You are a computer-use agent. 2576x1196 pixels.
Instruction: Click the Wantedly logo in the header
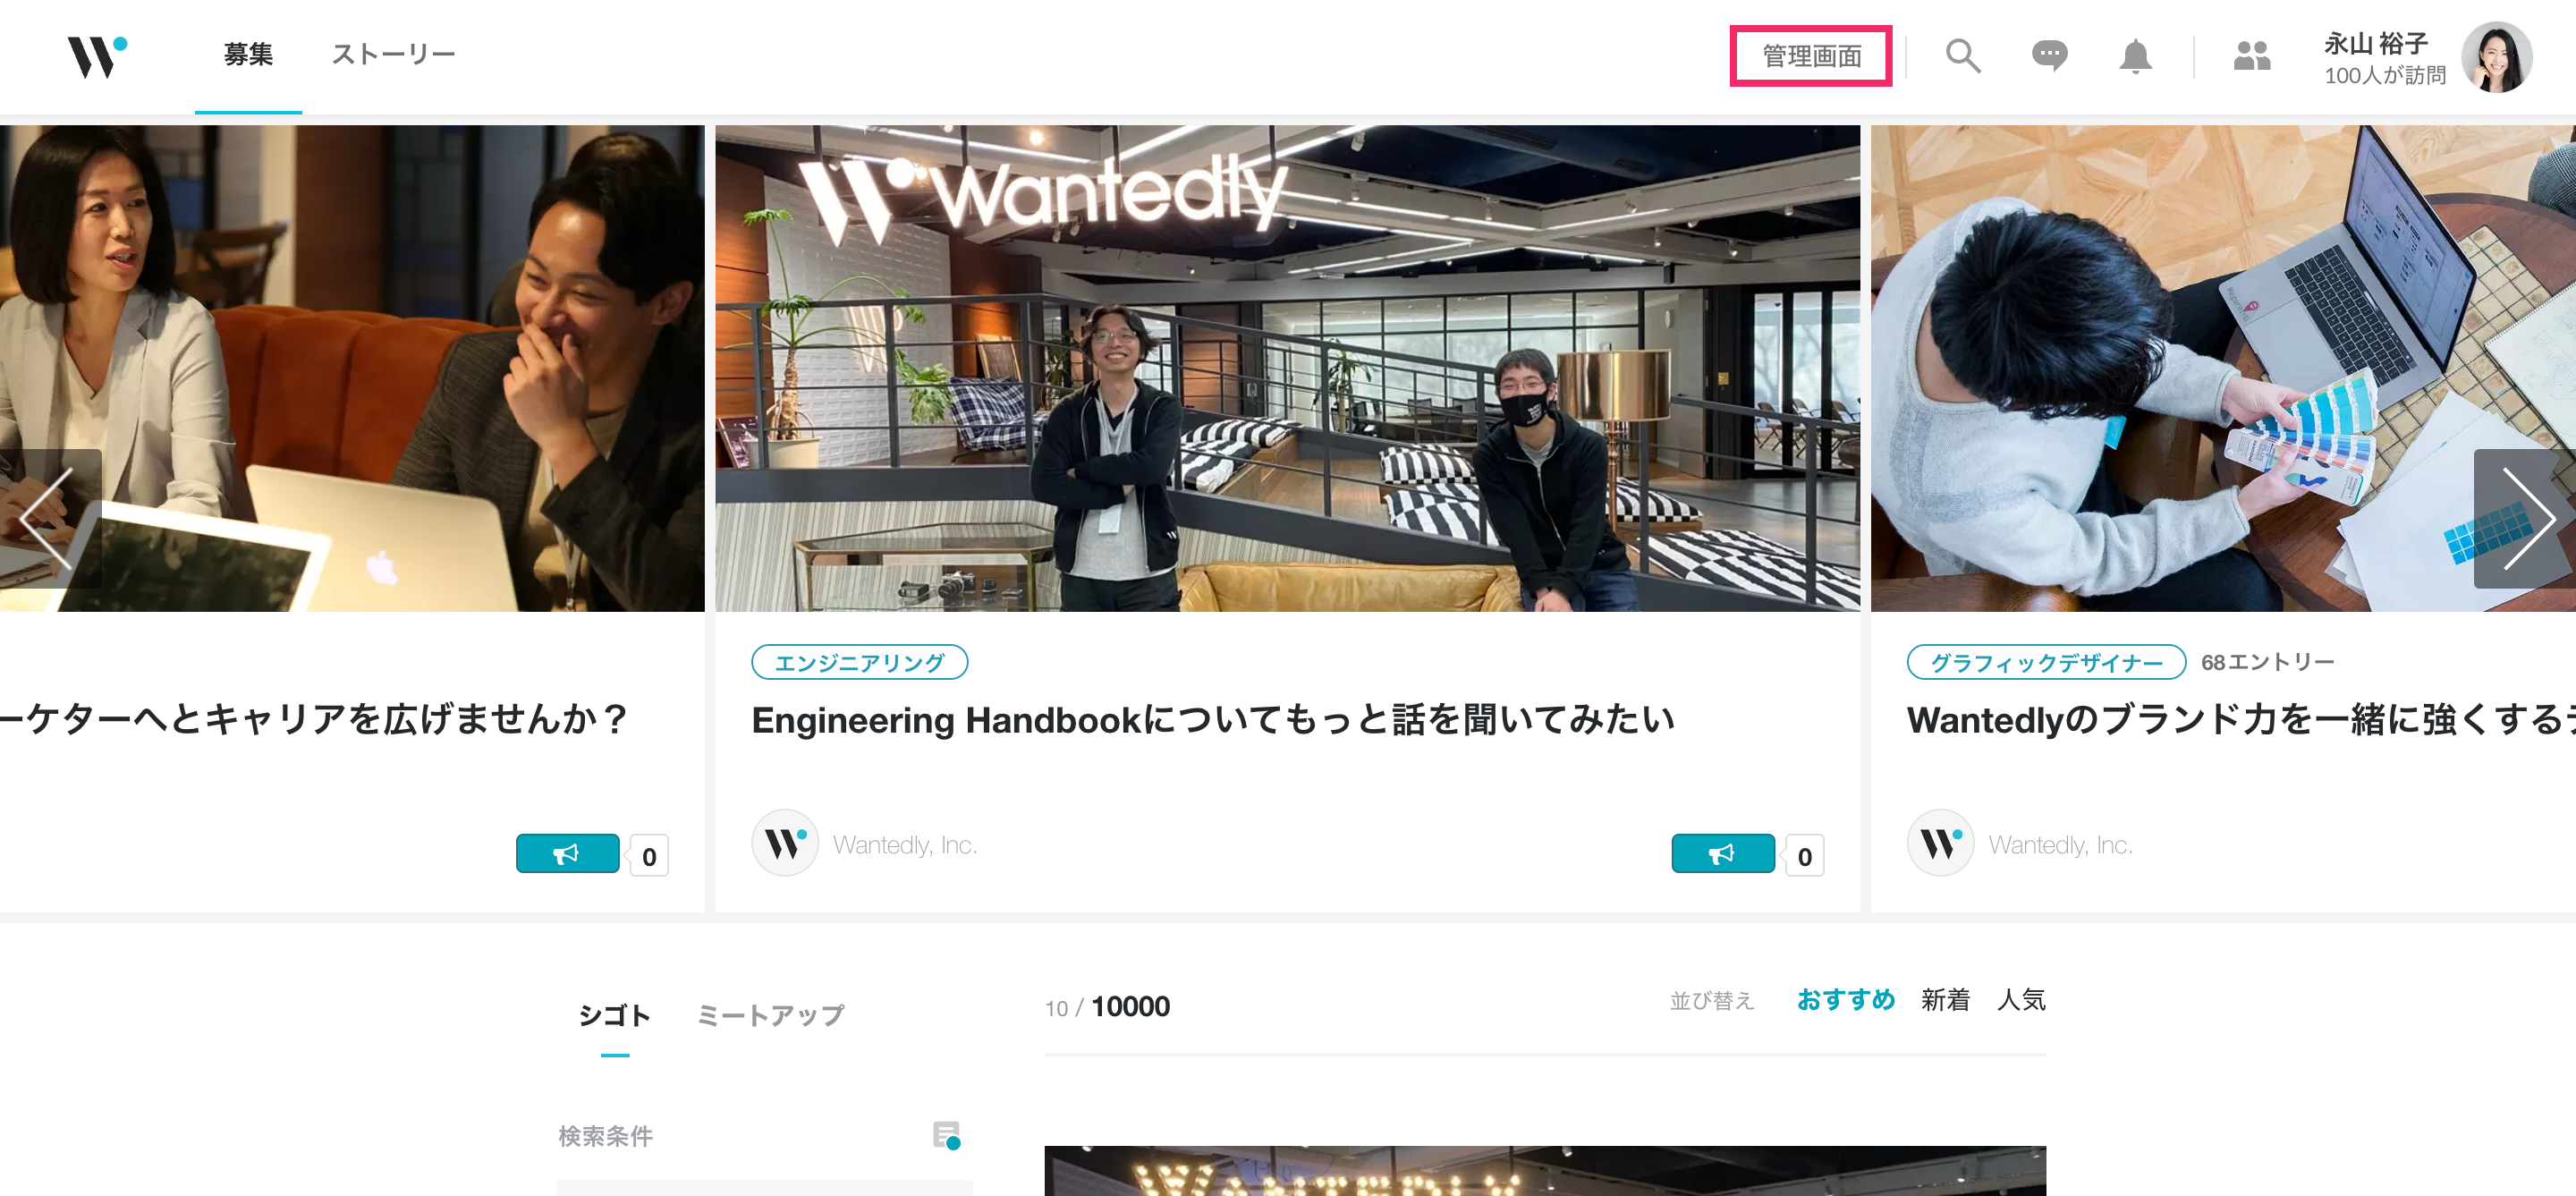pyautogui.click(x=97, y=56)
